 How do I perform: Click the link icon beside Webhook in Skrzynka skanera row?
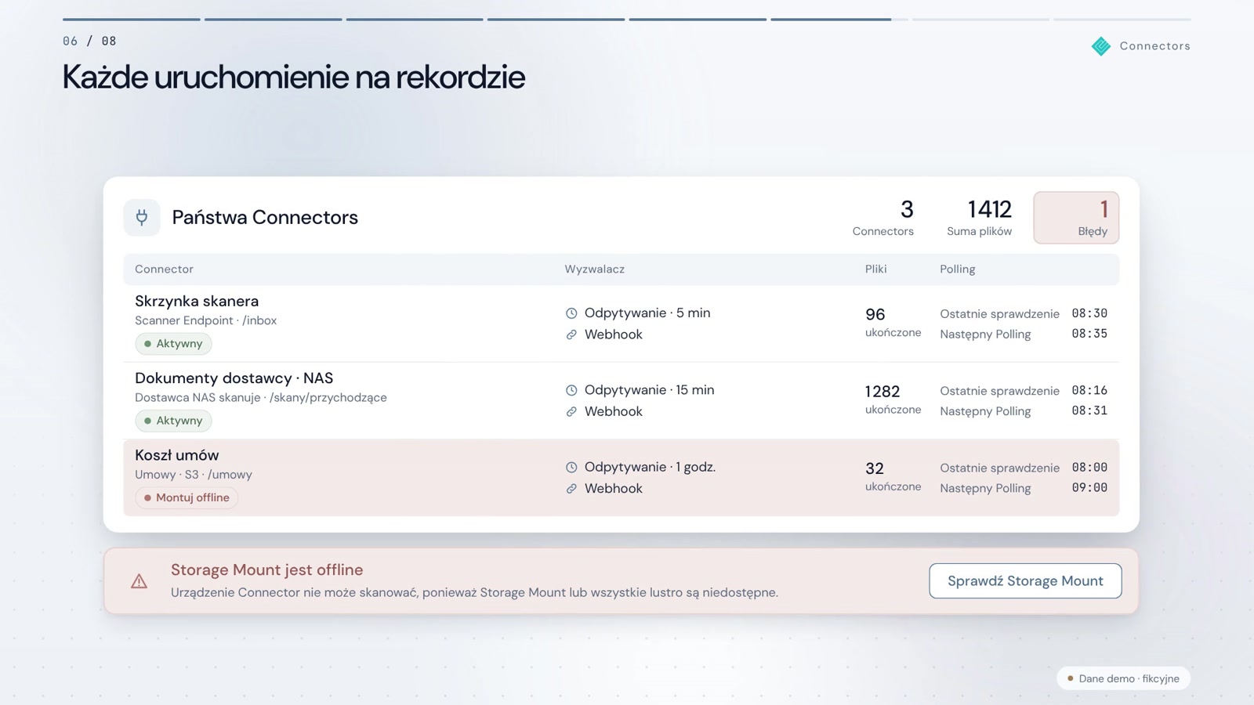(x=571, y=334)
